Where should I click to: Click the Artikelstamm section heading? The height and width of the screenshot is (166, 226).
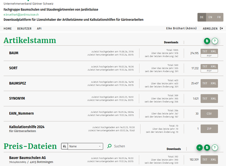point(30,40)
